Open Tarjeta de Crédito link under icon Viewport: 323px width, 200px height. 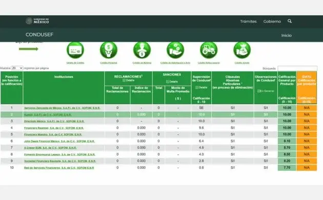coord(75,63)
